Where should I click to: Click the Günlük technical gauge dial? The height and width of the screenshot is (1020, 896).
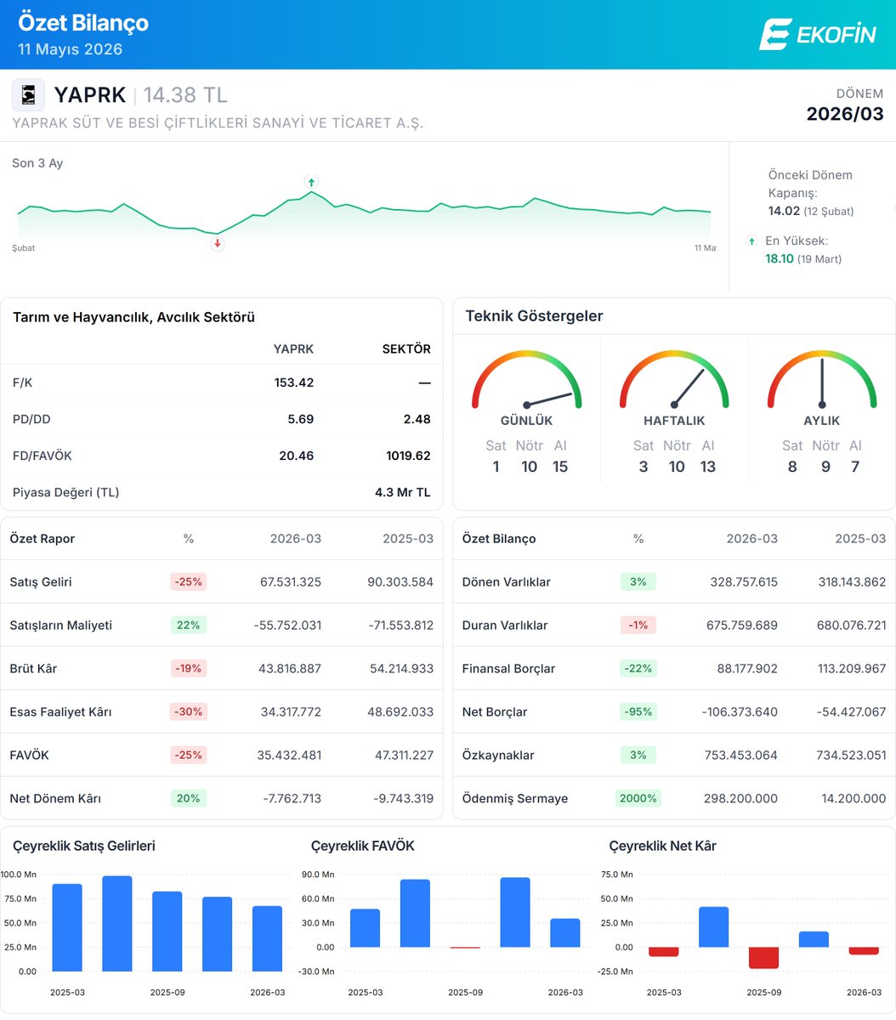pyautogui.click(x=527, y=380)
